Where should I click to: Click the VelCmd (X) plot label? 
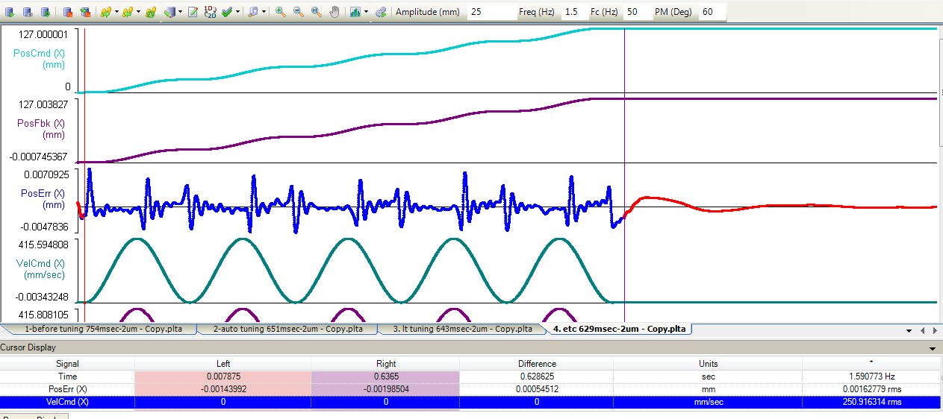click(41, 263)
